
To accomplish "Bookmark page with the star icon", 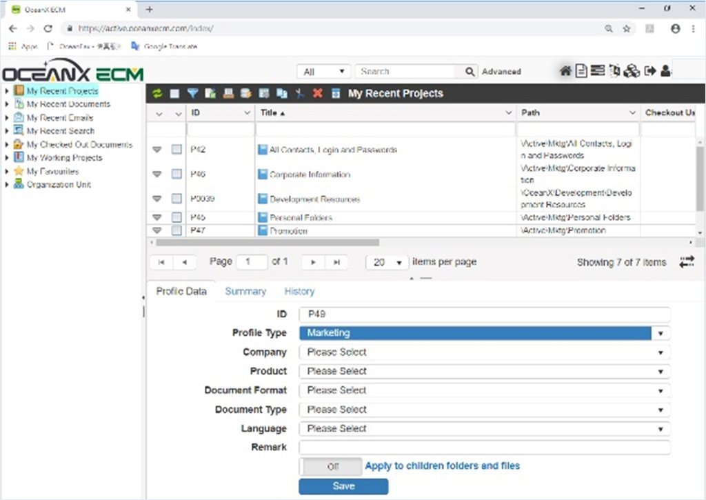I will [626, 29].
